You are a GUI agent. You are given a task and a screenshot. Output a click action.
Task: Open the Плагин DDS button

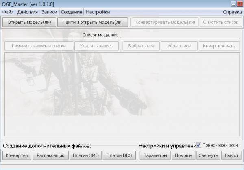pyautogui.click(x=119, y=155)
